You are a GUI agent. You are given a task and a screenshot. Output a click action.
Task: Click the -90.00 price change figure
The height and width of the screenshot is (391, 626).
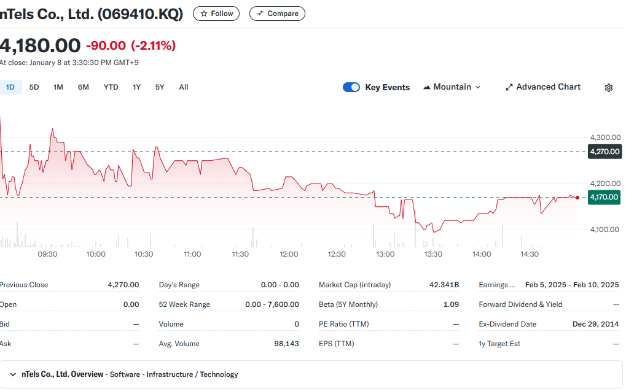[x=106, y=45]
